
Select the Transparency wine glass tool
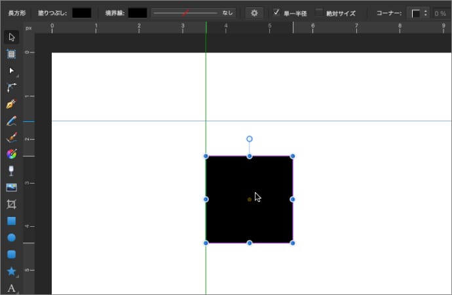(11, 170)
